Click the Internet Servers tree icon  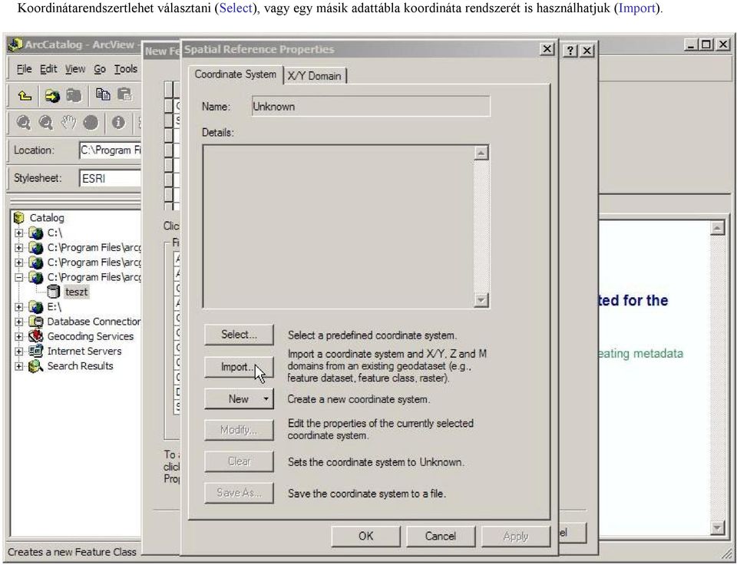coord(36,351)
